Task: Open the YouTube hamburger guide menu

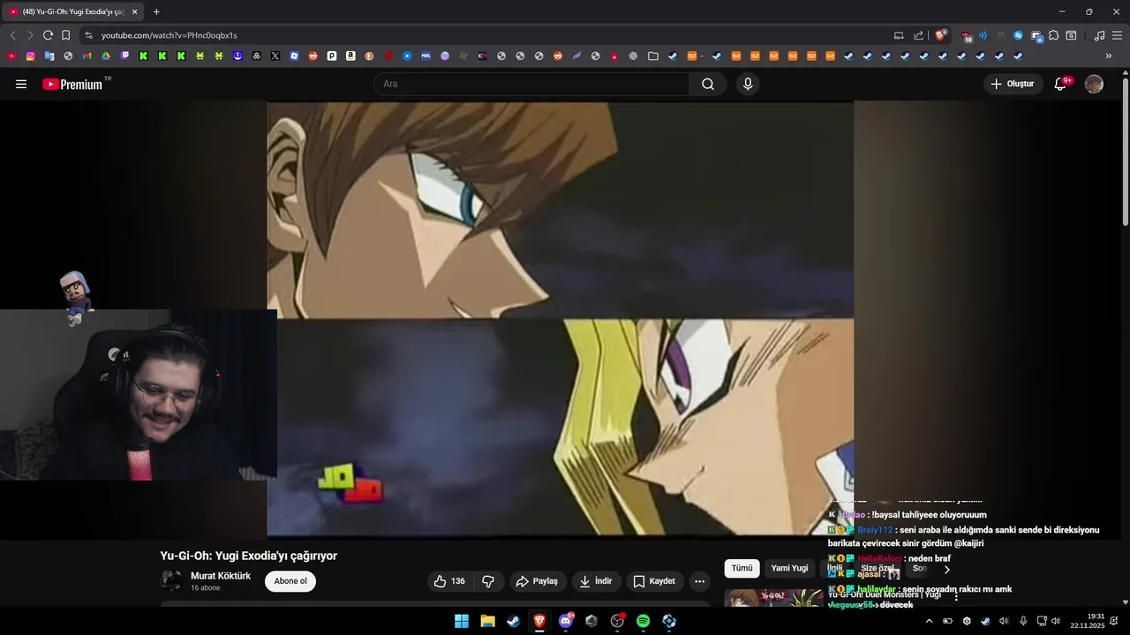Action: [x=21, y=84]
